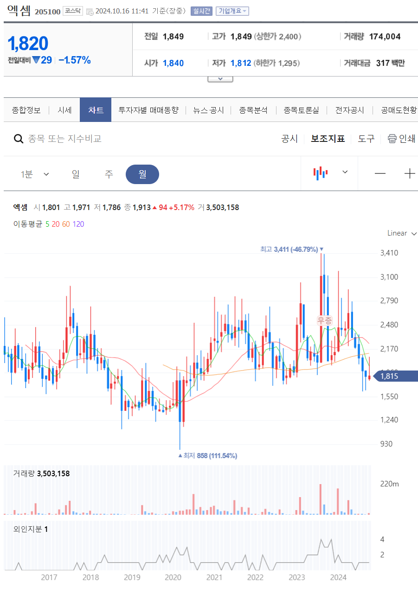Click the candlestick chart type icon

321,173
